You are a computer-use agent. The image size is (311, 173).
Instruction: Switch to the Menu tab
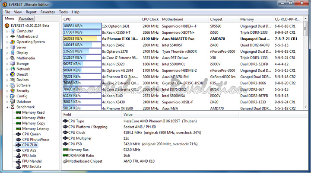tap(10, 19)
